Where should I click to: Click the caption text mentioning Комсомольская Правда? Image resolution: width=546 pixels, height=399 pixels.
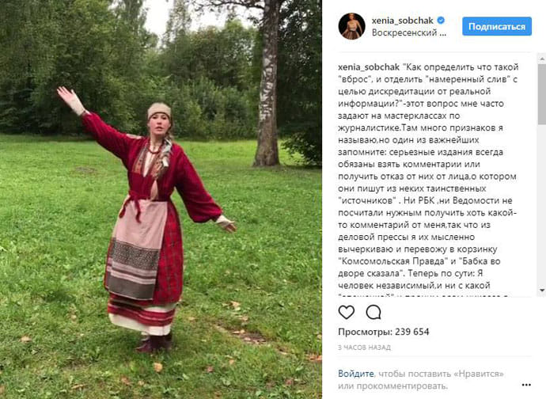[x=393, y=261]
